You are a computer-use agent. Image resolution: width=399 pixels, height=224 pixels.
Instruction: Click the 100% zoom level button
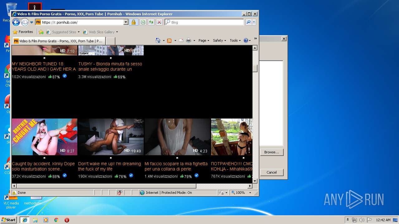pos(238,193)
